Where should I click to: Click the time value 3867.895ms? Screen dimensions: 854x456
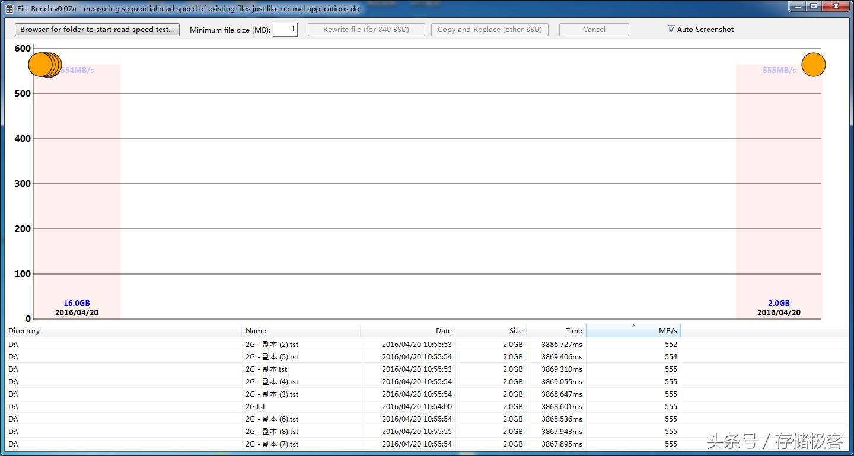[562, 444]
